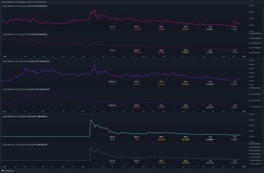Click the 19.271% 5 d value for ICP vs ETH

(210, 162)
